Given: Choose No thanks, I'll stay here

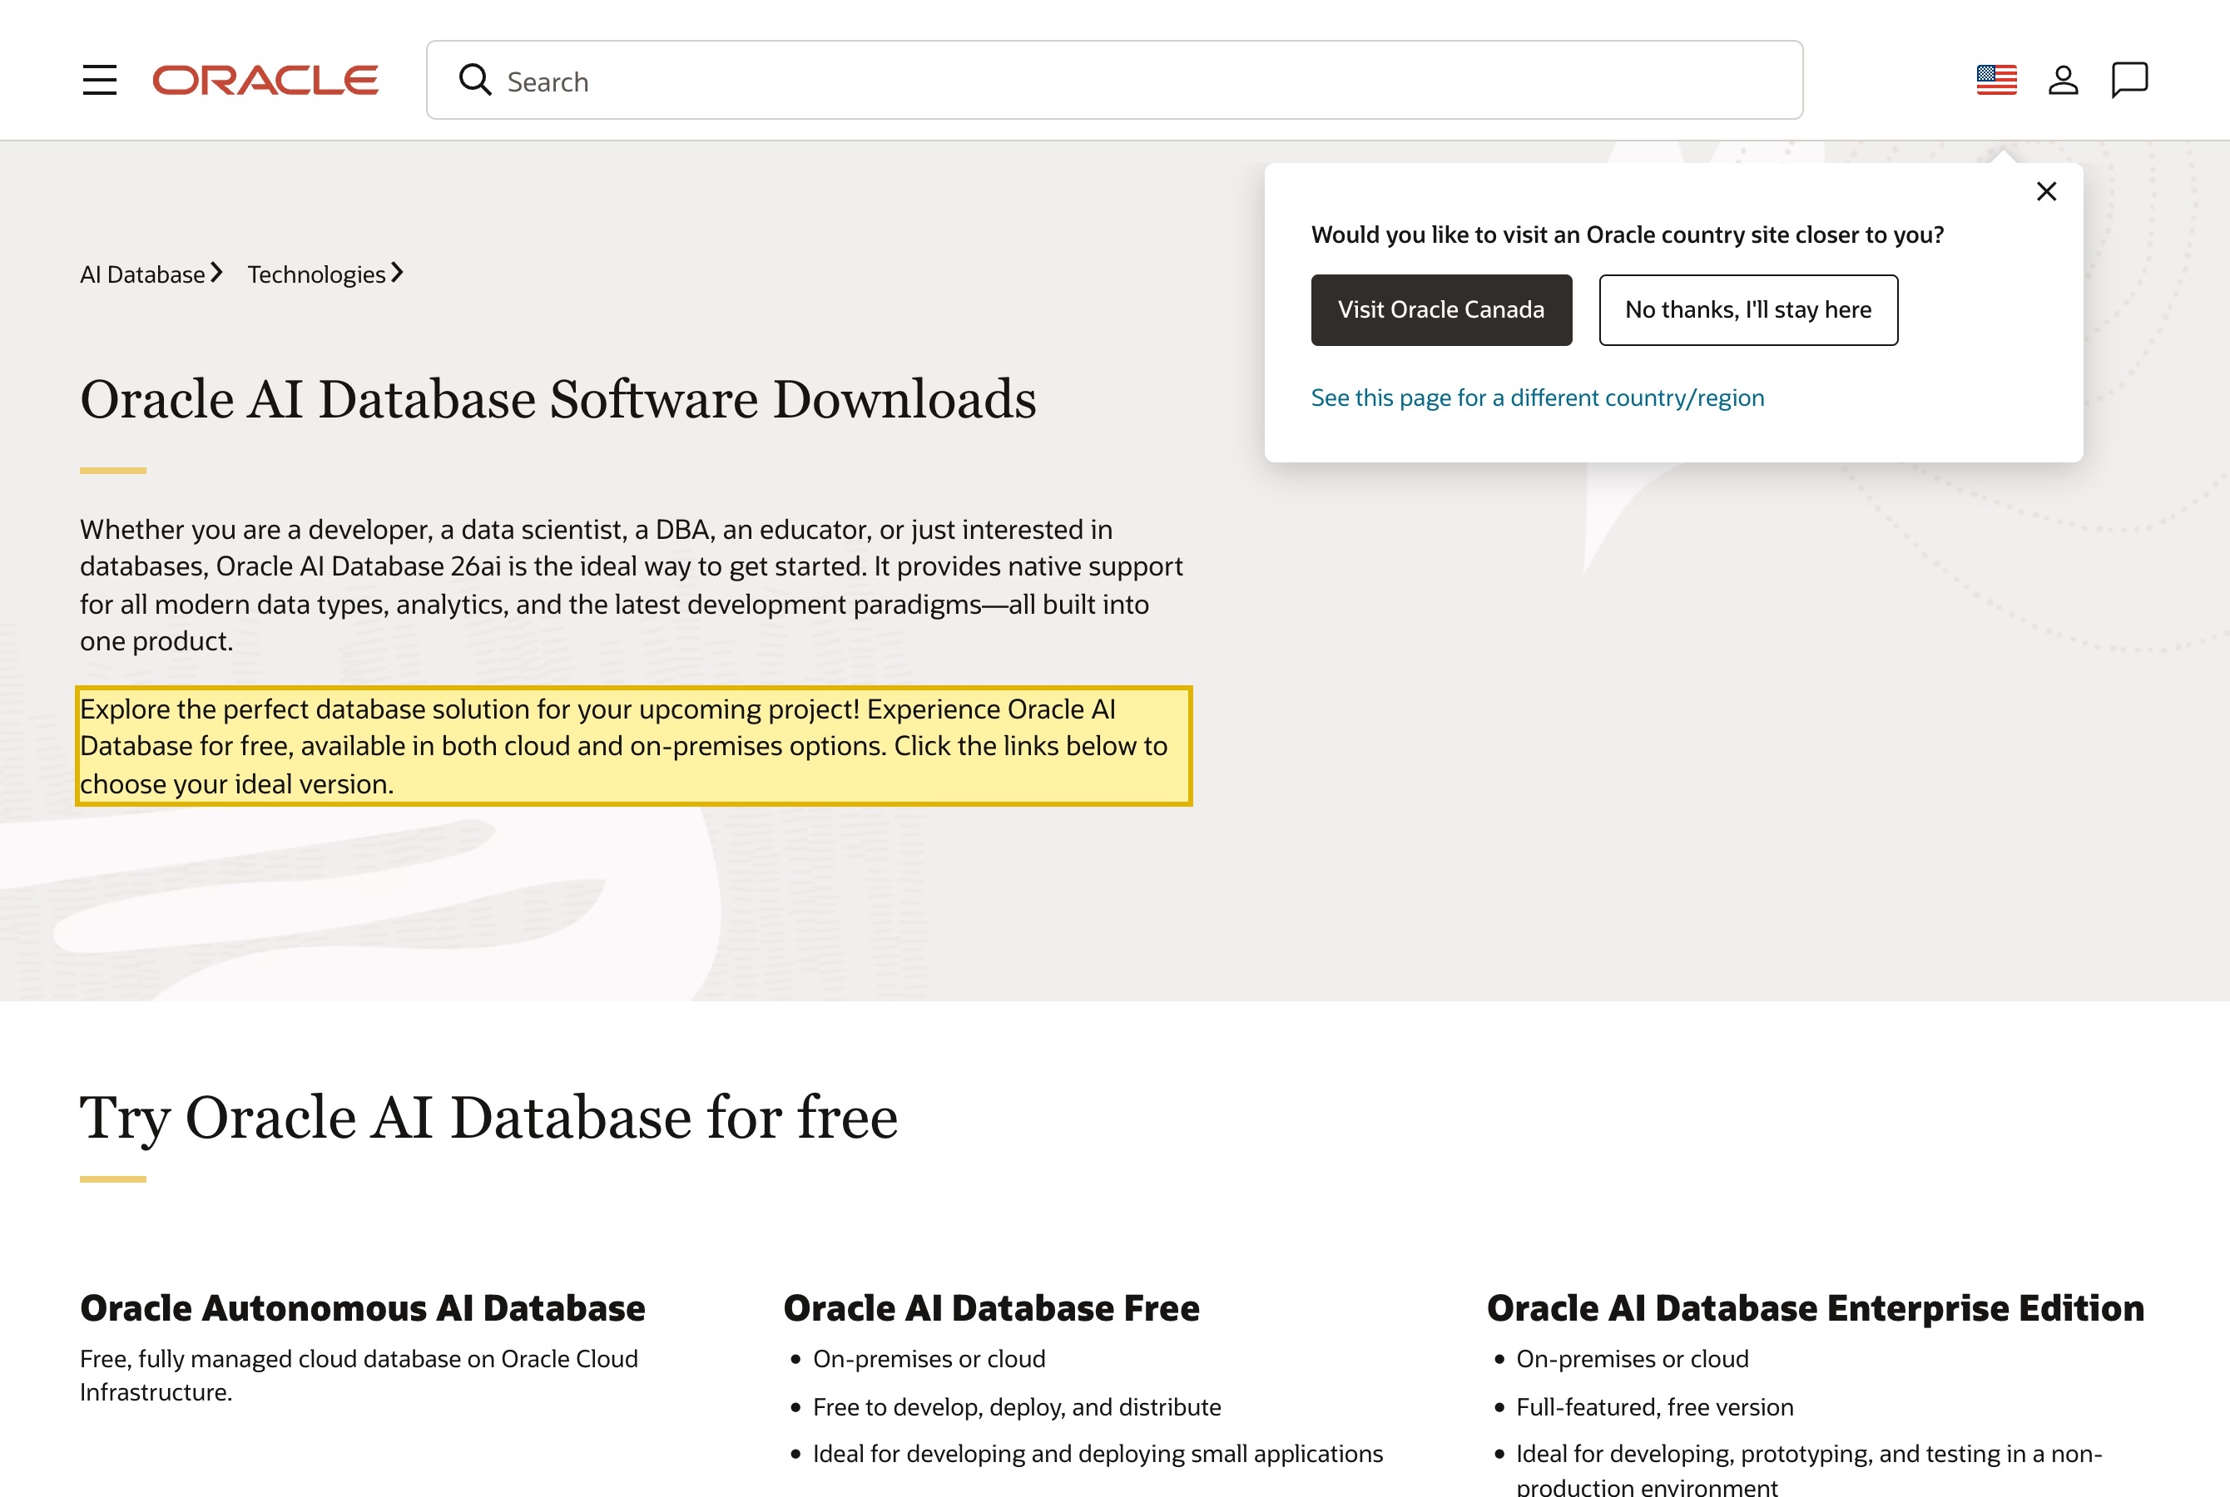Looking at the screenshot, I should pos(1747,310).
